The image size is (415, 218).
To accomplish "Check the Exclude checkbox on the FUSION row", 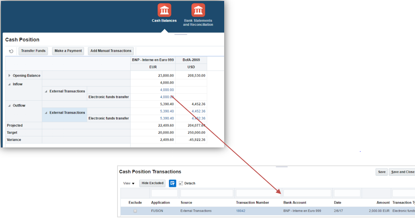I will pos(135,210).
